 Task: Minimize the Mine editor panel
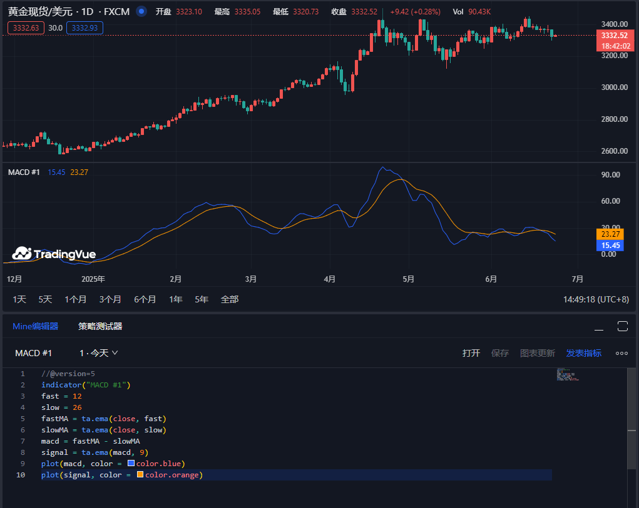click(x=600, y=327)
